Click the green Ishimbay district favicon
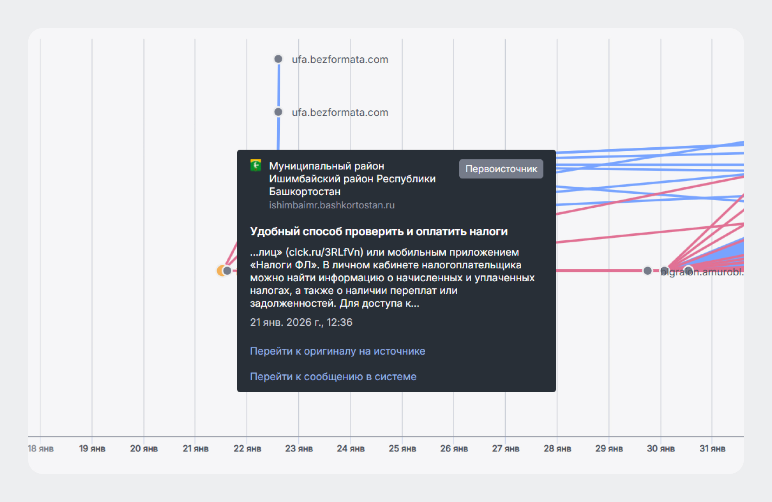Viewport: 772px width, 502px height. click(255, 165)
